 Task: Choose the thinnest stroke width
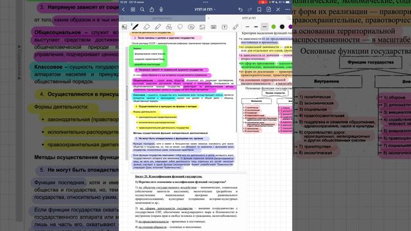(x=247, y=27)
